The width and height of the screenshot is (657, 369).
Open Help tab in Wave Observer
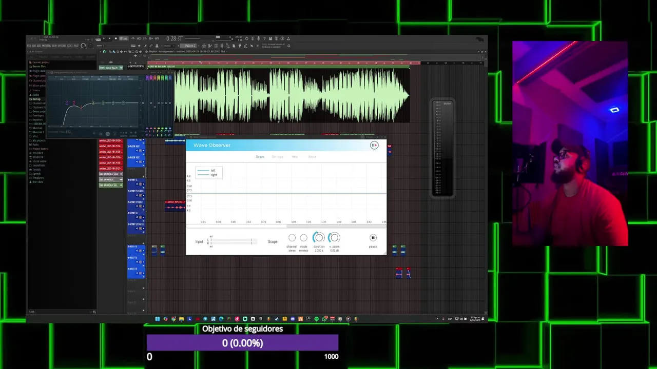(x=295, y=157)
